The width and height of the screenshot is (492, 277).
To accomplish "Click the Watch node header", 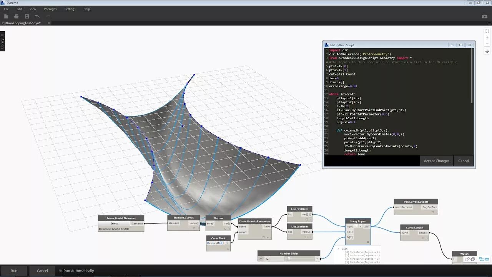I will (x=464, y=254).
